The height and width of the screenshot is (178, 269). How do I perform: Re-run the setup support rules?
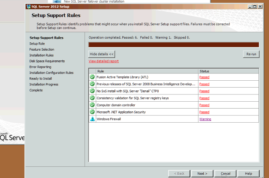[251, 54]
